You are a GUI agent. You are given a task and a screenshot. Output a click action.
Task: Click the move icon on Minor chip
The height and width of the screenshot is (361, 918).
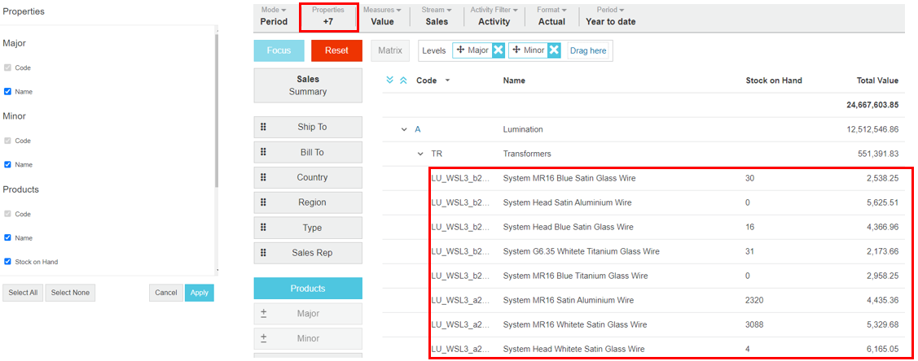[x=516, y=50]
